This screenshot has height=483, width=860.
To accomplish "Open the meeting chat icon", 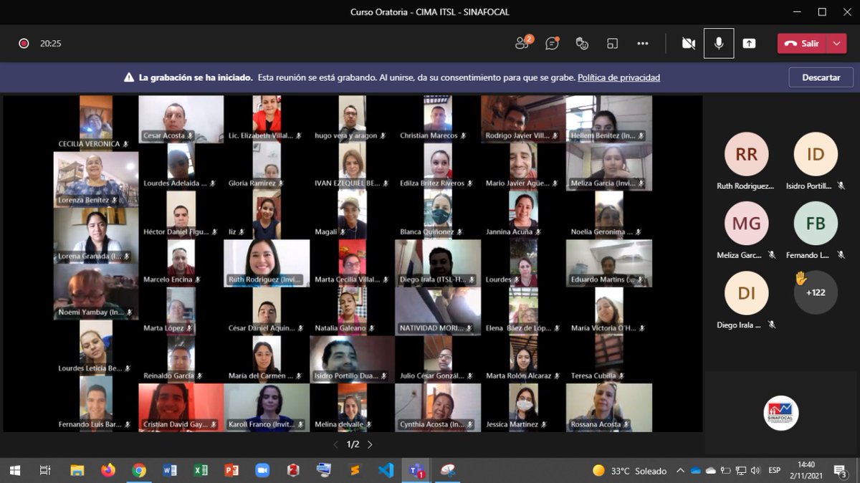I will pyautogui.click(x=552, y=44).
